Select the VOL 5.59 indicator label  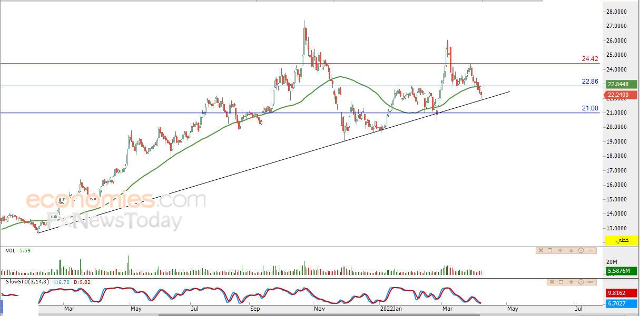[x=18, y=251]
